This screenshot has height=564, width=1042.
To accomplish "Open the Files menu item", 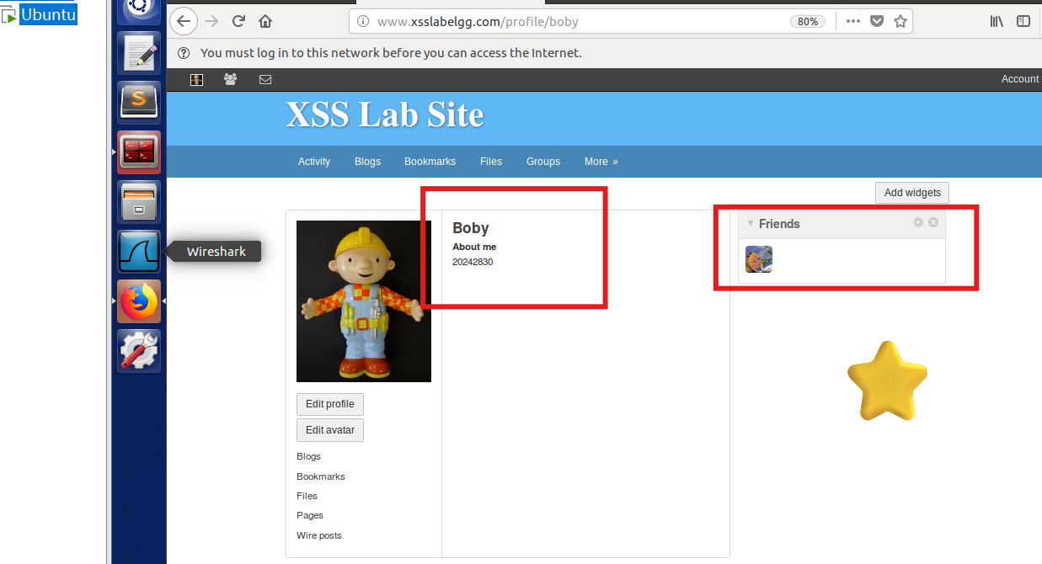I will point(491,162).
